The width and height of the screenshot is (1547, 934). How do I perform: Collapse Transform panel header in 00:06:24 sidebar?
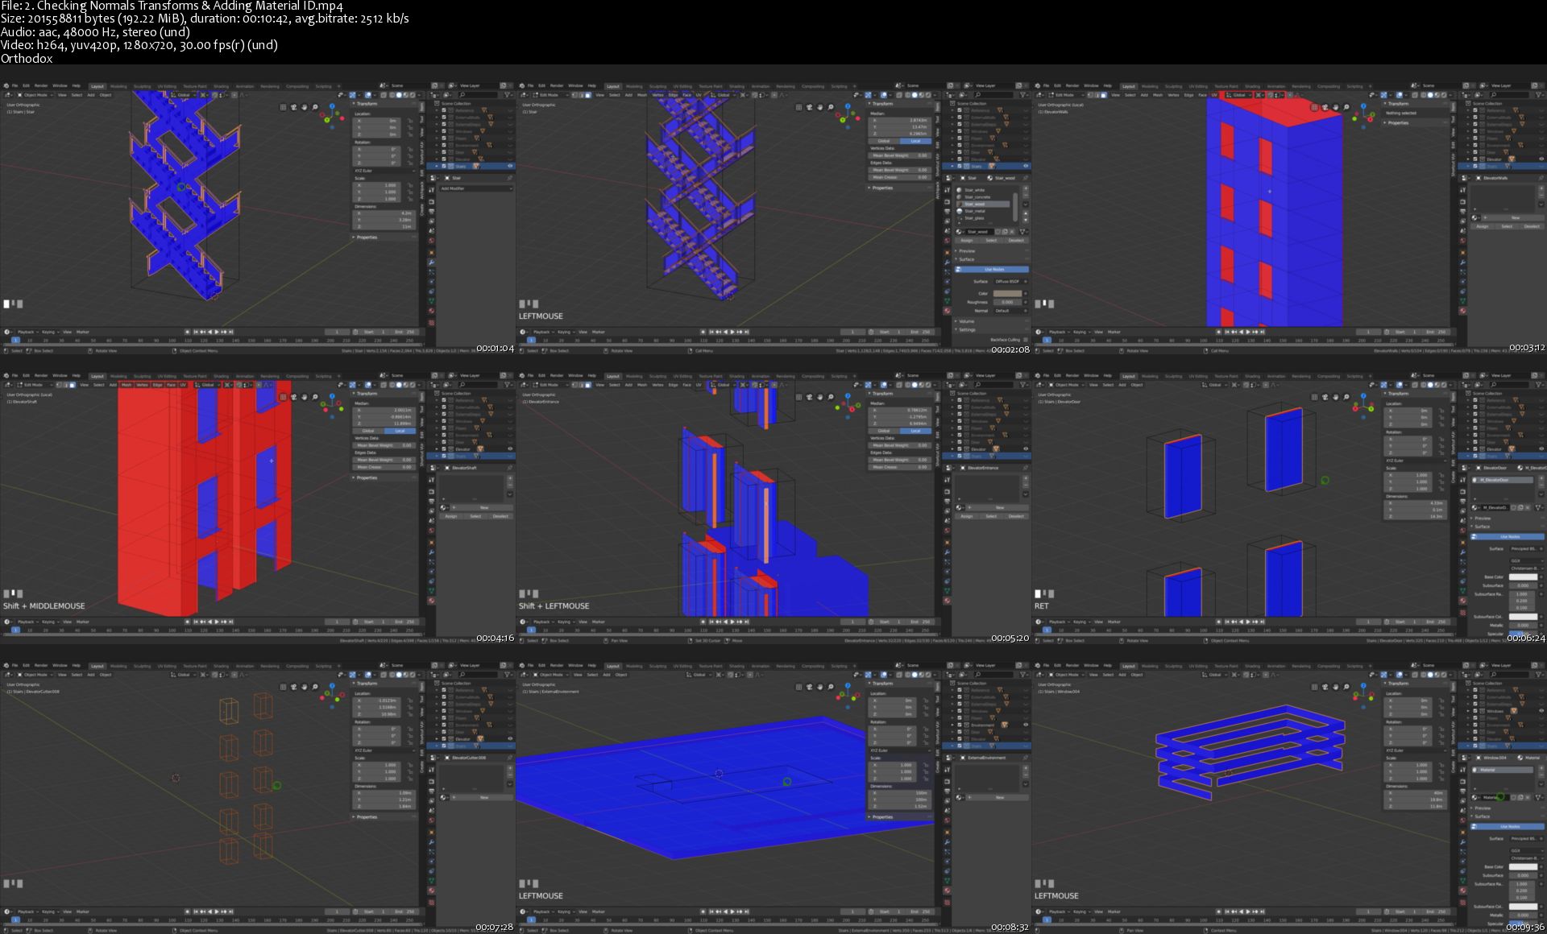[x=1398, y=394]
